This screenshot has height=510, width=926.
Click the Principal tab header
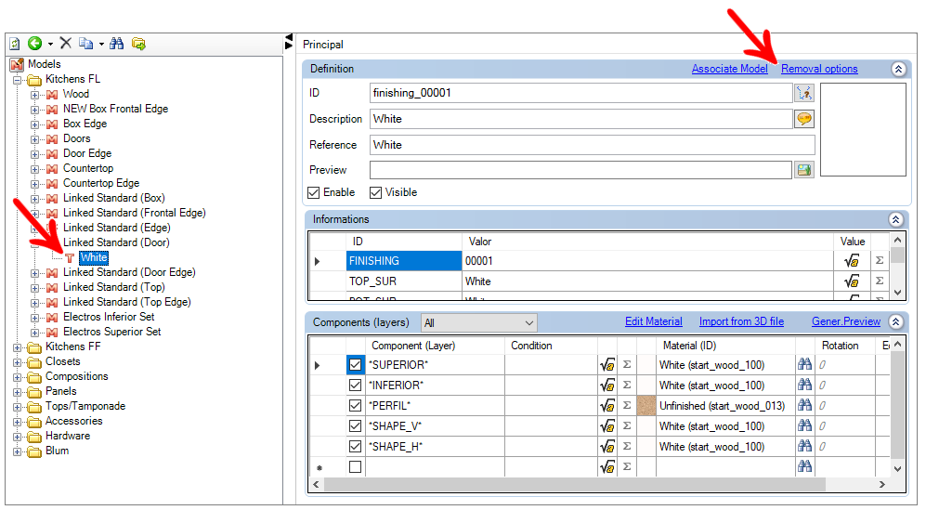pos(323,45)
